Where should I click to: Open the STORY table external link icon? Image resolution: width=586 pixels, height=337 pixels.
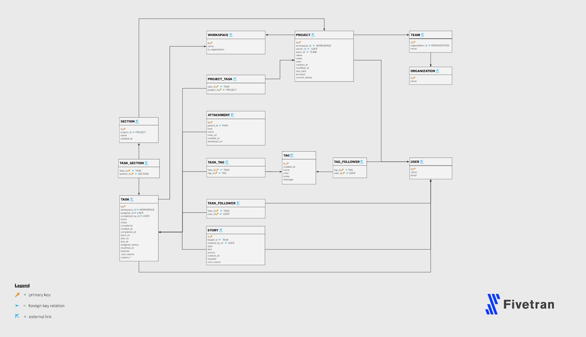click(x=221, y=230)
